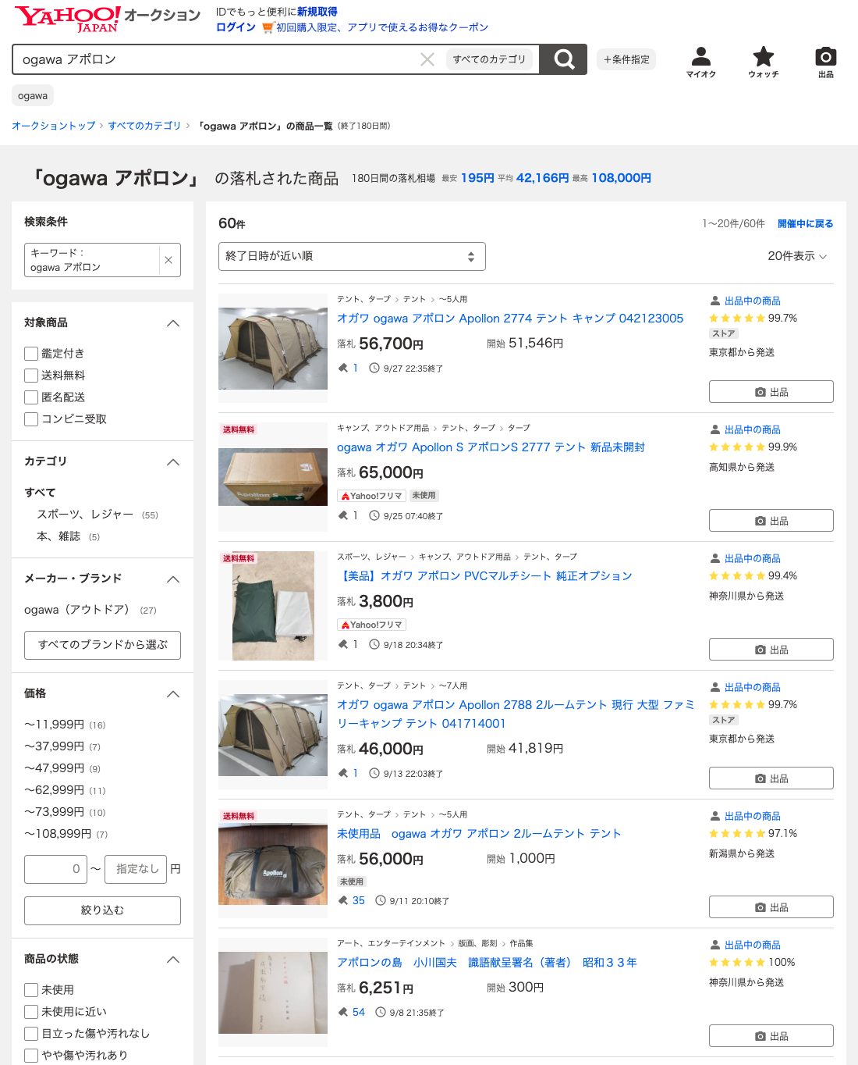Click the Yahoo! JAPAN auction logo

click(108, 19)
